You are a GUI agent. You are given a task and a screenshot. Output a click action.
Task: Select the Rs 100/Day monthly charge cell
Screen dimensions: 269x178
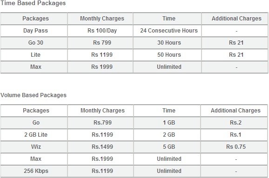click(x=102, y=31)
